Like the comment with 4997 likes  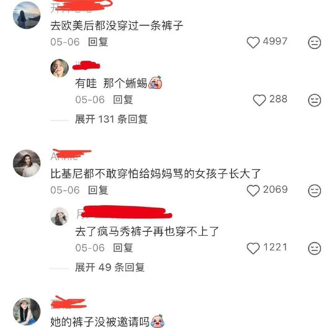pyautogui.click(x=253, y=42)
